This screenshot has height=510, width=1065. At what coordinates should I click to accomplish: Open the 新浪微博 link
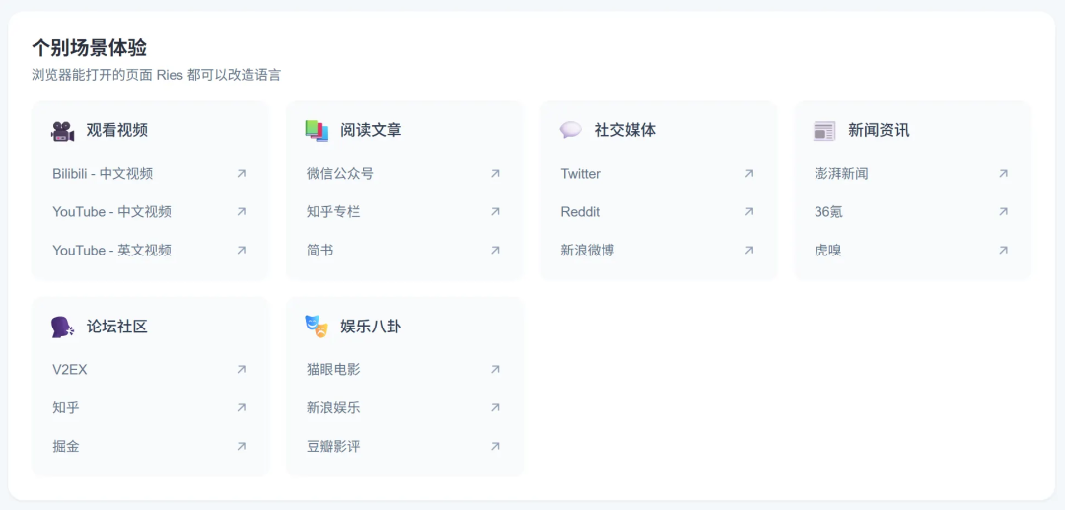click(587, 251)
